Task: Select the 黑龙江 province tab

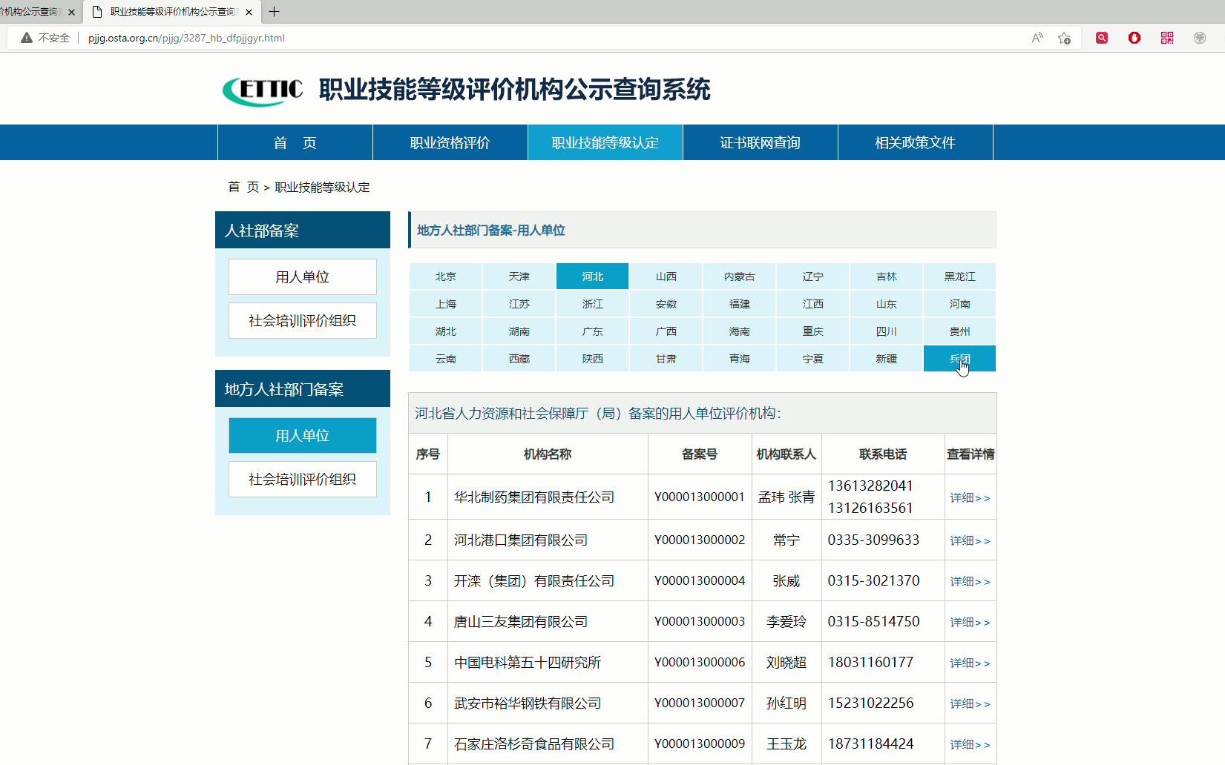Action: (960, 276)
